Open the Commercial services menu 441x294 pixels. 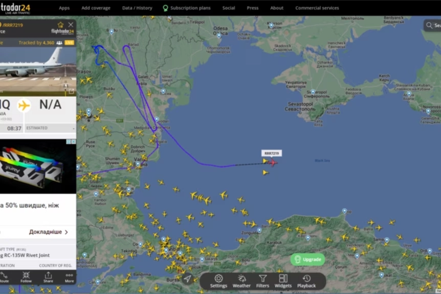tap(317, 8)
